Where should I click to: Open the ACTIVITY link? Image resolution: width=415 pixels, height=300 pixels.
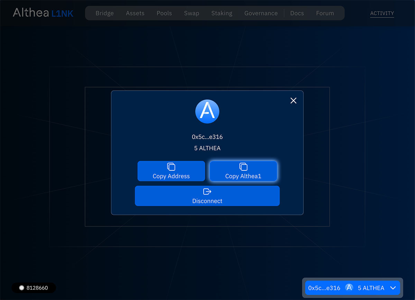[x=382, y=13]
